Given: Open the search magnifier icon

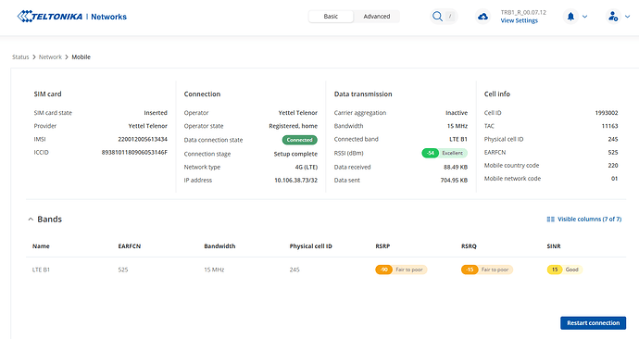Looking at the screenshot, I should [x=437, y=17].
